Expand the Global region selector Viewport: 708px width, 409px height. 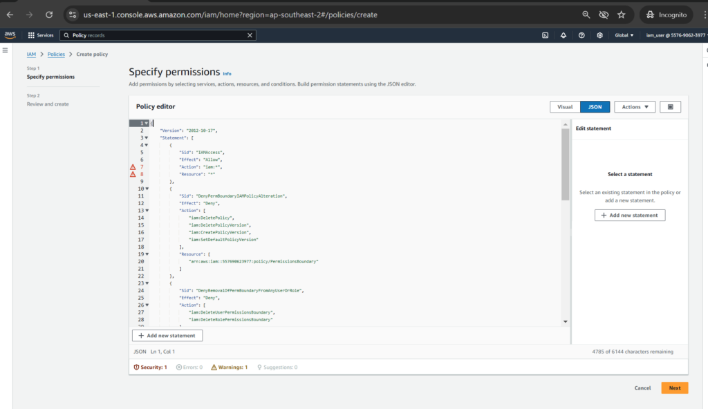pyautogui.click(x=624, y=35)
